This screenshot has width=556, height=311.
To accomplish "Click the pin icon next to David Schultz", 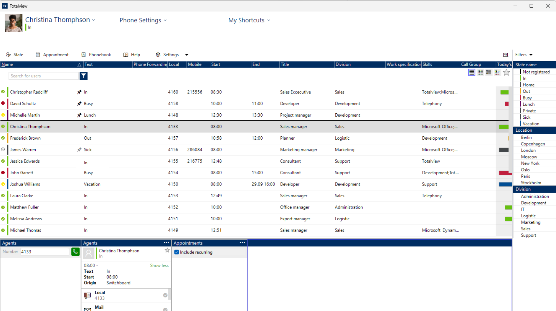I will click(79, 104).
